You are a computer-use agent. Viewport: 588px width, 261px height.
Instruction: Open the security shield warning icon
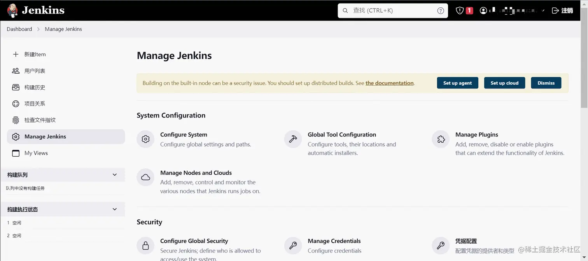[460, 11]
